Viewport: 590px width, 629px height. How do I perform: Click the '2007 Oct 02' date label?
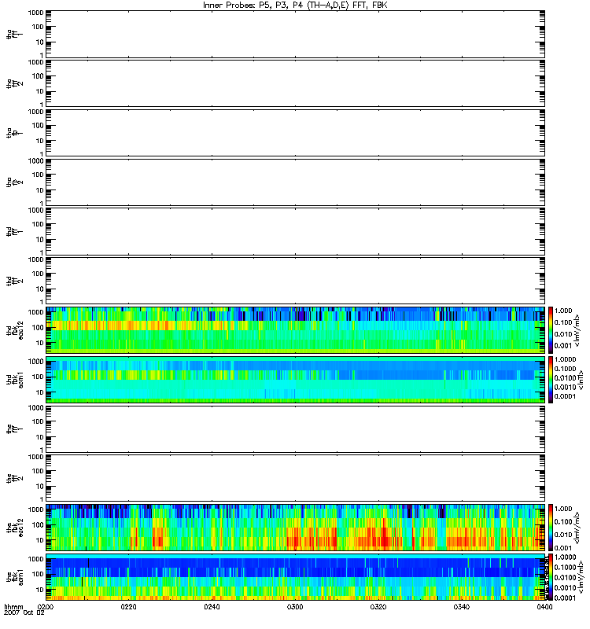click(24, 613)
